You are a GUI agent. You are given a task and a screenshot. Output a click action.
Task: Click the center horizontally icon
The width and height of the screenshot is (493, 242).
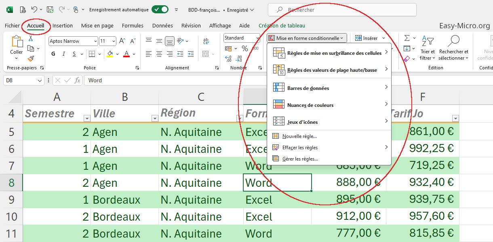(159, 54)
